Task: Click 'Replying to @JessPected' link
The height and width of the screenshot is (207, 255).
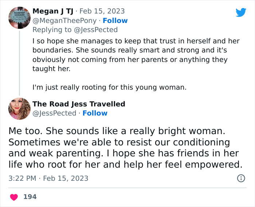Action: [75, 30]
